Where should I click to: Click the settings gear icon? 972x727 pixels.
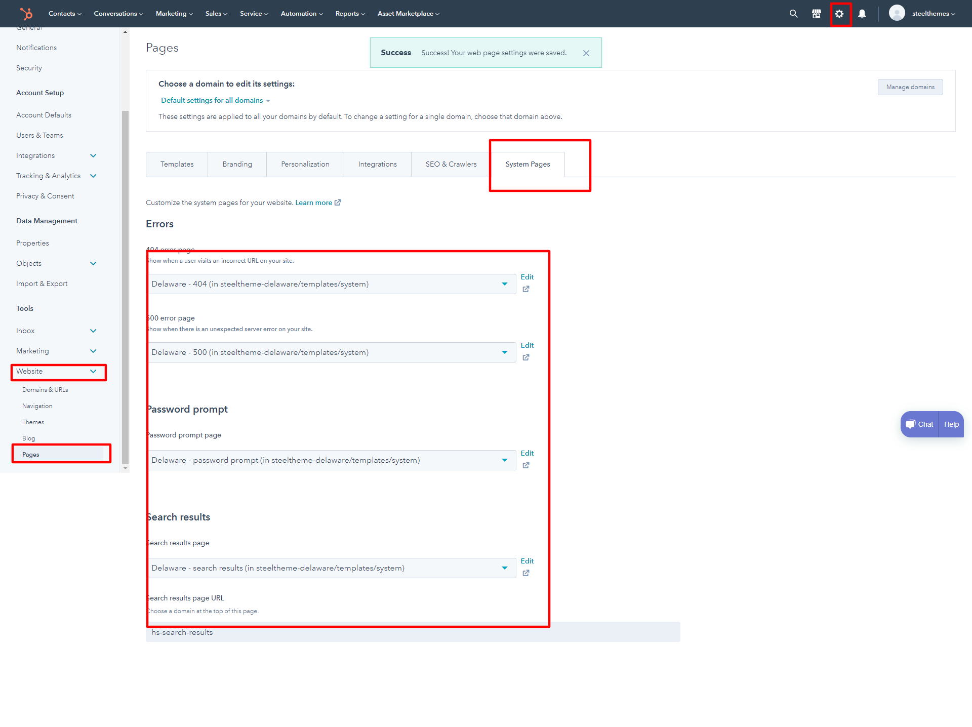click(x=839, y=14)
